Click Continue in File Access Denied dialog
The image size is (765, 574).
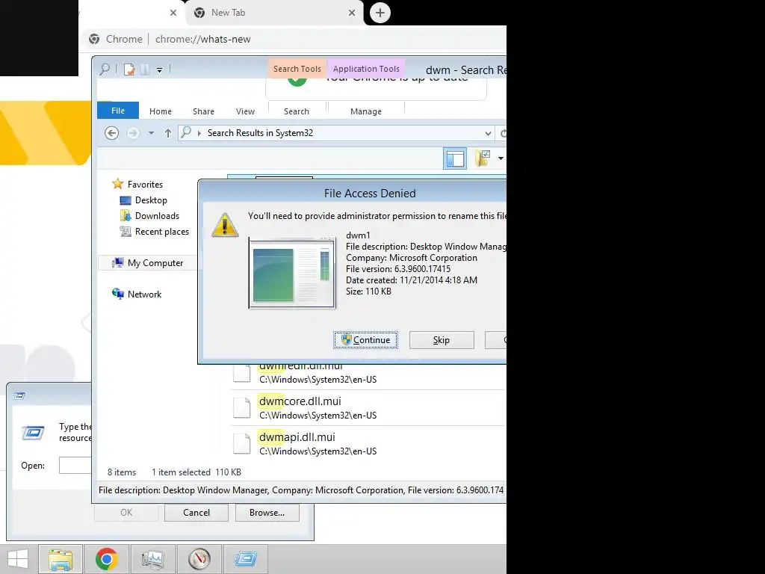365,340
